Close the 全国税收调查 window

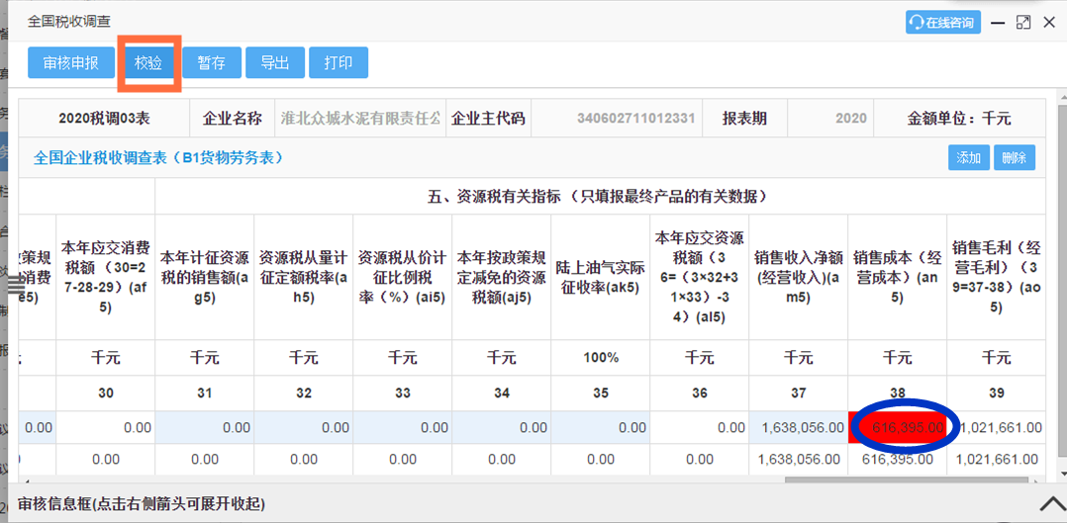tap(1049, 22)
